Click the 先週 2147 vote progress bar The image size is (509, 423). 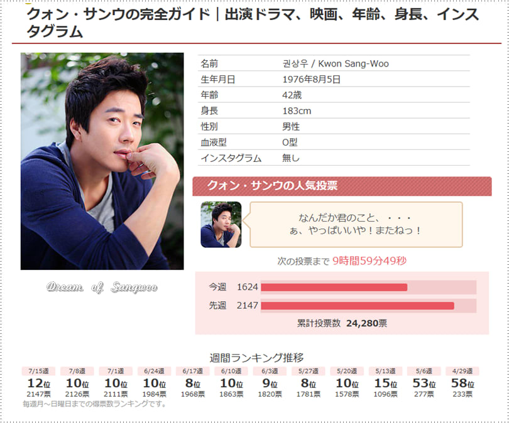(368, 306)
